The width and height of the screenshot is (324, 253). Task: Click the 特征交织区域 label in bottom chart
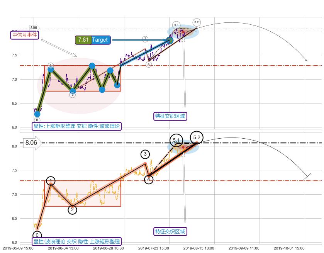point(170,231)
